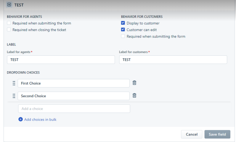
Task: Enable Required when closing the ticket
Action: point(9,29)
